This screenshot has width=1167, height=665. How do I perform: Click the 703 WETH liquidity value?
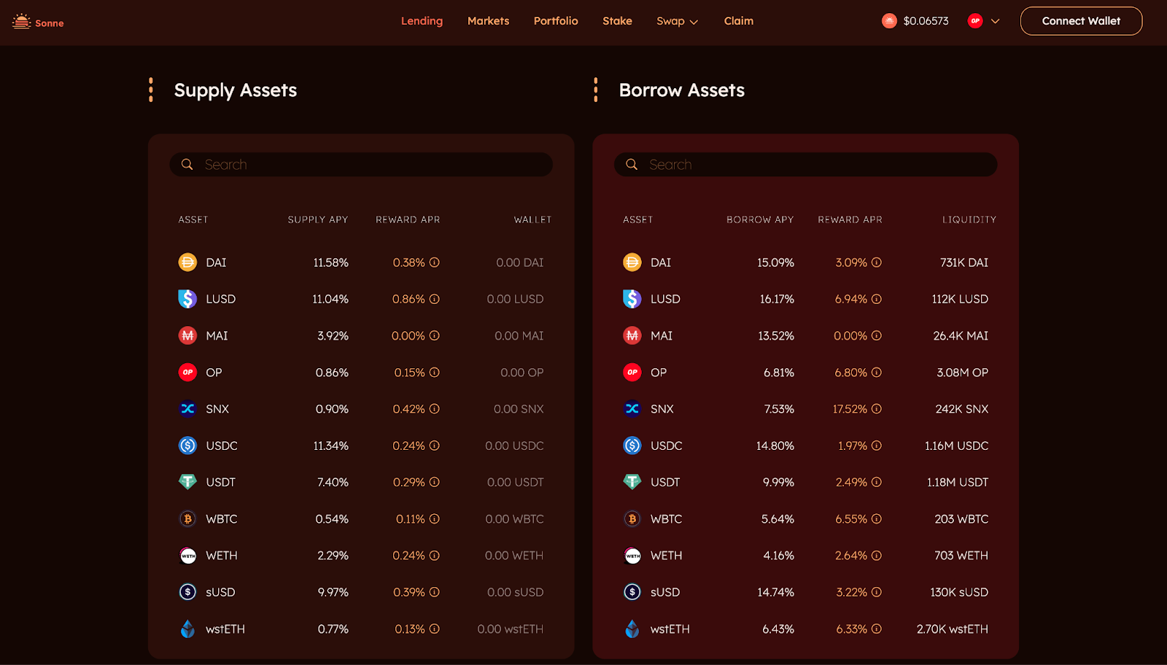pos(961,556)
